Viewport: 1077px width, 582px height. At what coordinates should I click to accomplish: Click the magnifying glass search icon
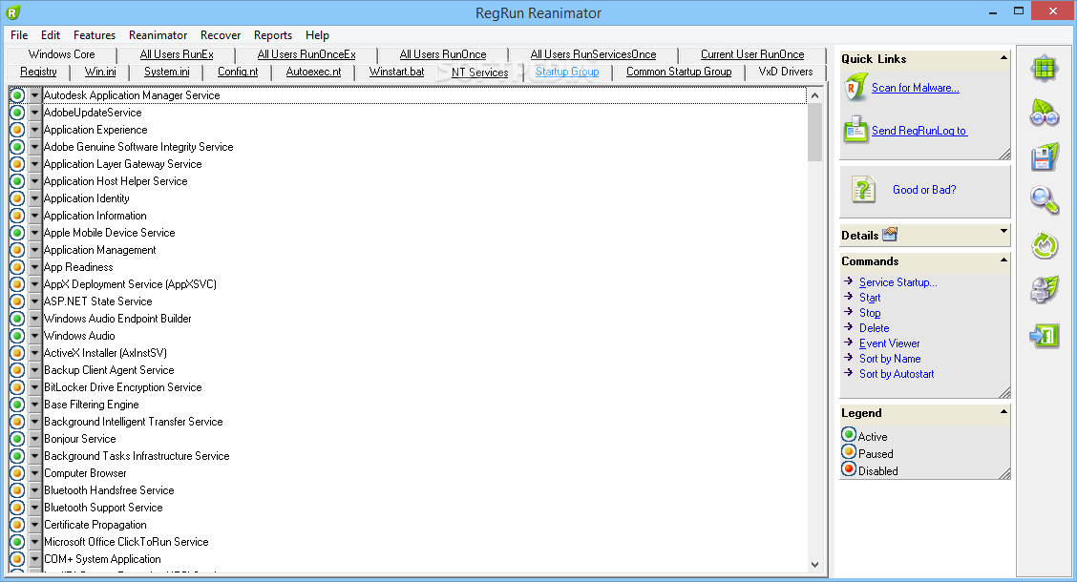(x=1044, y=201)
